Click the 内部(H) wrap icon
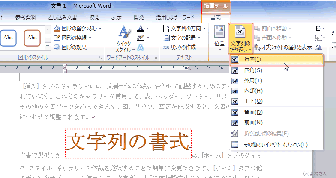336x178 pixels. click(x=235, y=91)
